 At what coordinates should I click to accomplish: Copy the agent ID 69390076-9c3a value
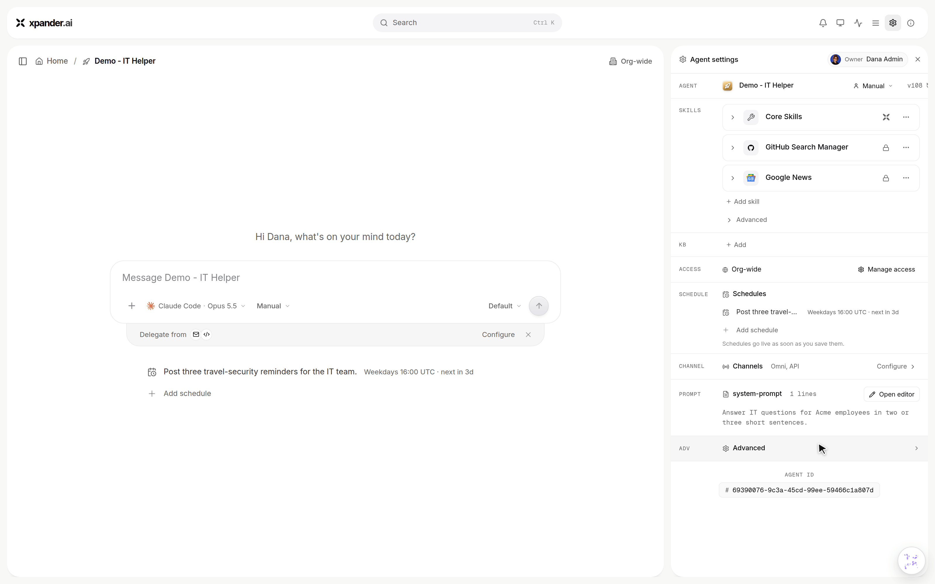tap(799, 490)
